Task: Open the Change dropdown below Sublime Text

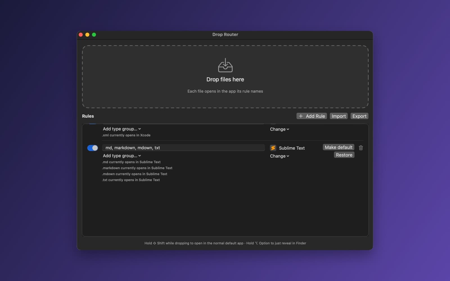Action: (x=280, y=156)
